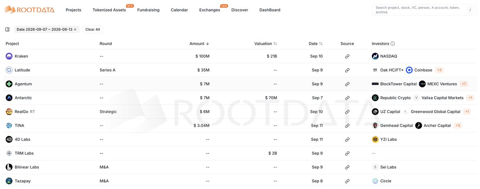Expand the +1 investors badge for RealGo
Screen dimensions: 480x189
467,112
